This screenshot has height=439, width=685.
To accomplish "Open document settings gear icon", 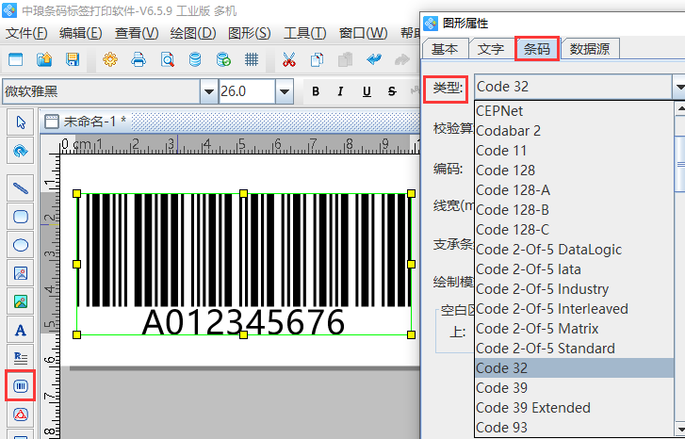I will pyautogui.click(x=110, y=59).
